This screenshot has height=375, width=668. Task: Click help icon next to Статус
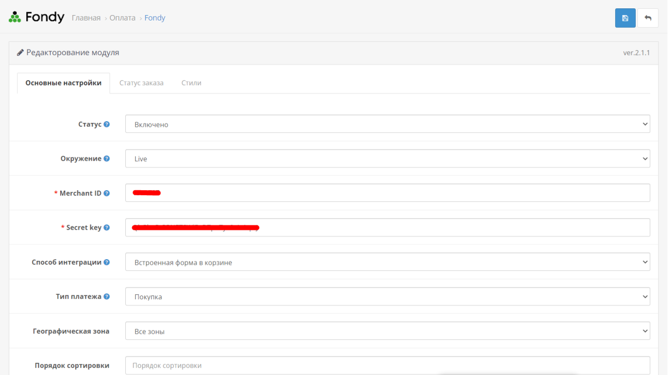point(107,124)
